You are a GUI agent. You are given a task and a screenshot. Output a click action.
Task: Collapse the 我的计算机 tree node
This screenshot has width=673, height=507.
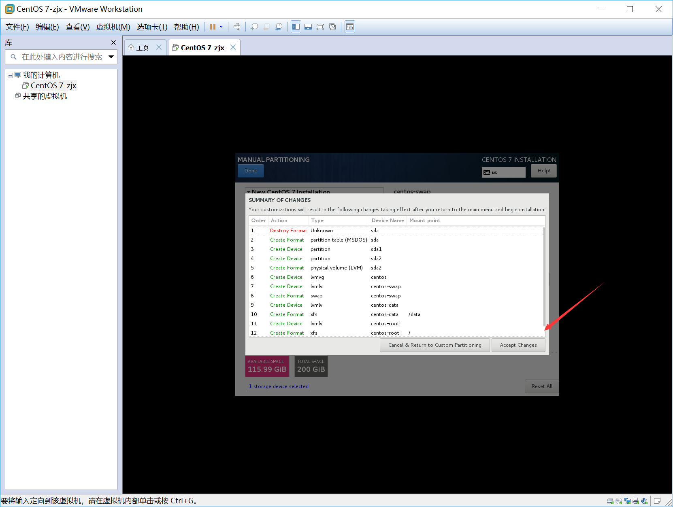[10, 75]
